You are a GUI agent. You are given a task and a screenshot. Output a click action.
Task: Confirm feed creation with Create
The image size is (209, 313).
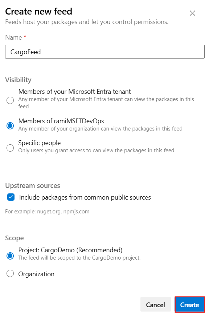click(x=189, y=304)
